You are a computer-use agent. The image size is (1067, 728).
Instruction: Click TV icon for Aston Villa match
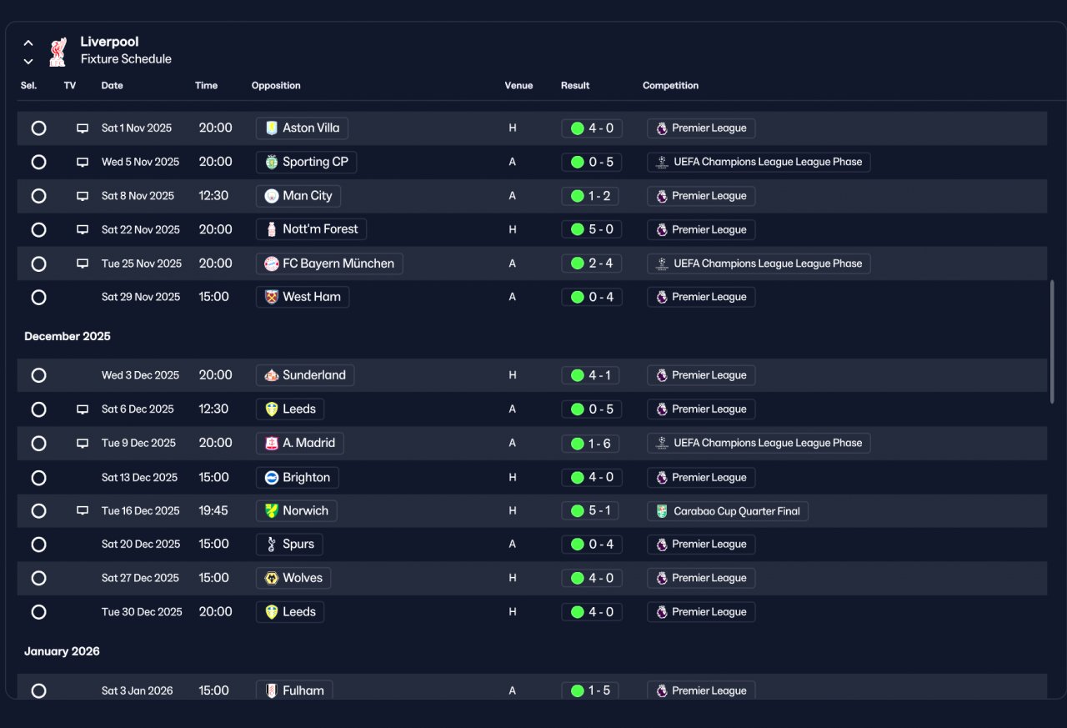(83, 128)
